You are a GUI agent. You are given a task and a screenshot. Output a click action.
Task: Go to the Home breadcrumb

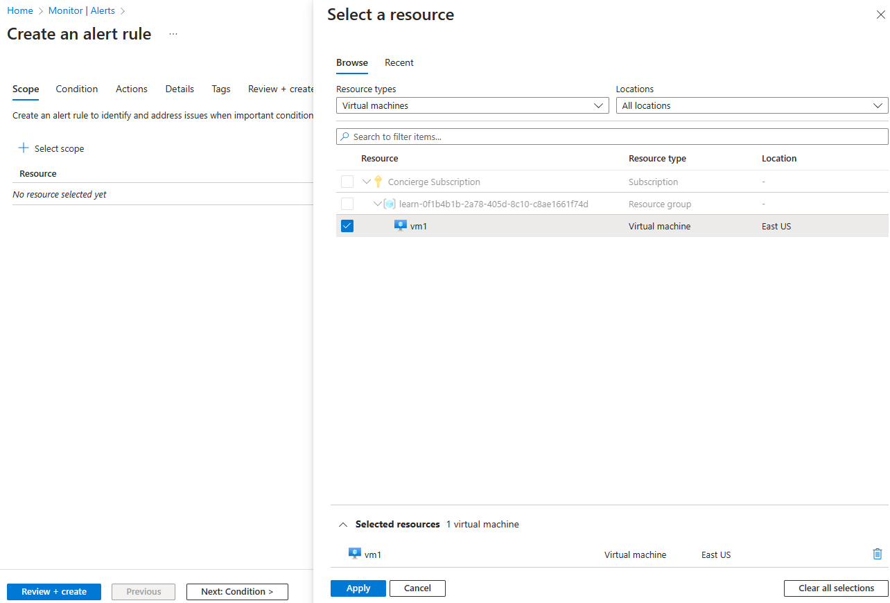[x=20, y=10]
